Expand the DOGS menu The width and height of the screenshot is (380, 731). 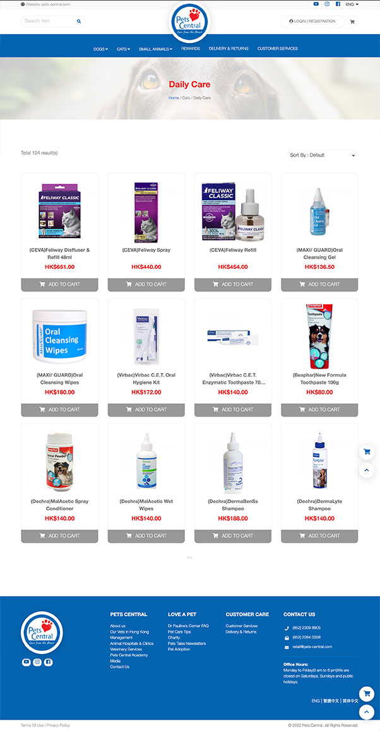101,49
